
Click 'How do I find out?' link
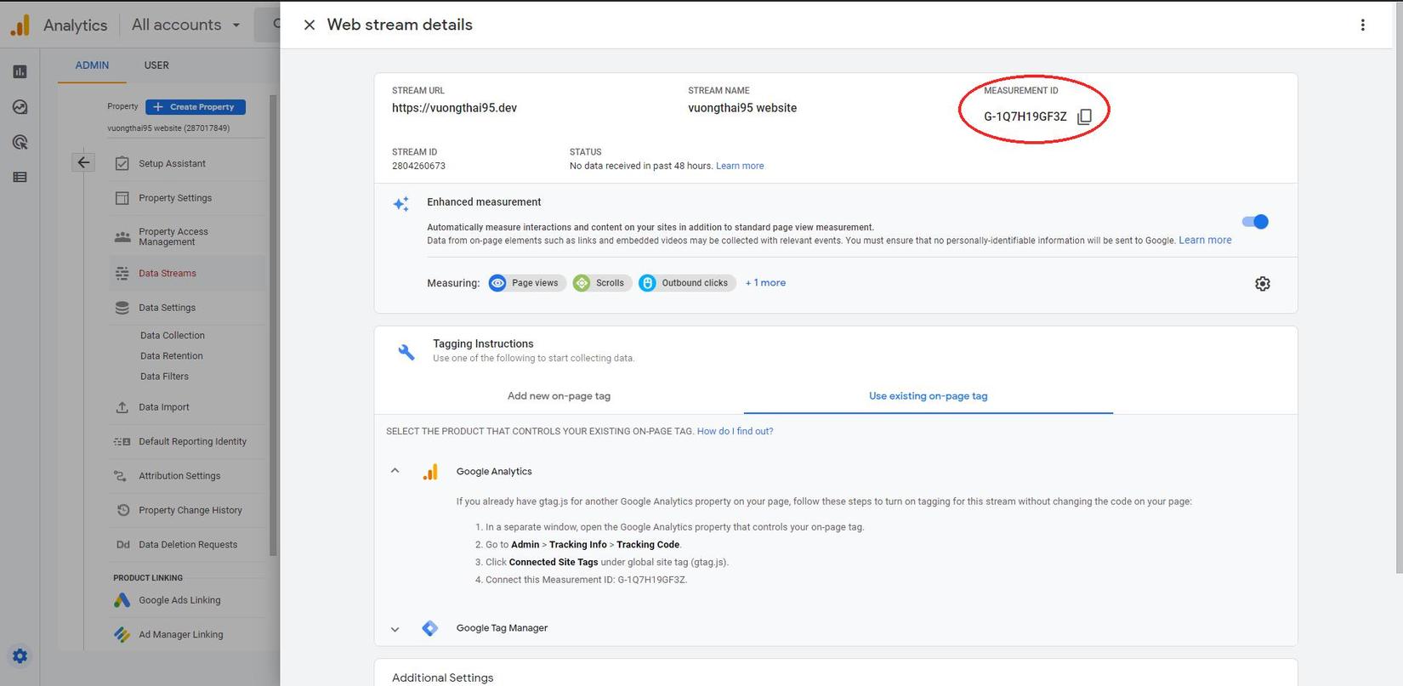[x=735, y=432]
